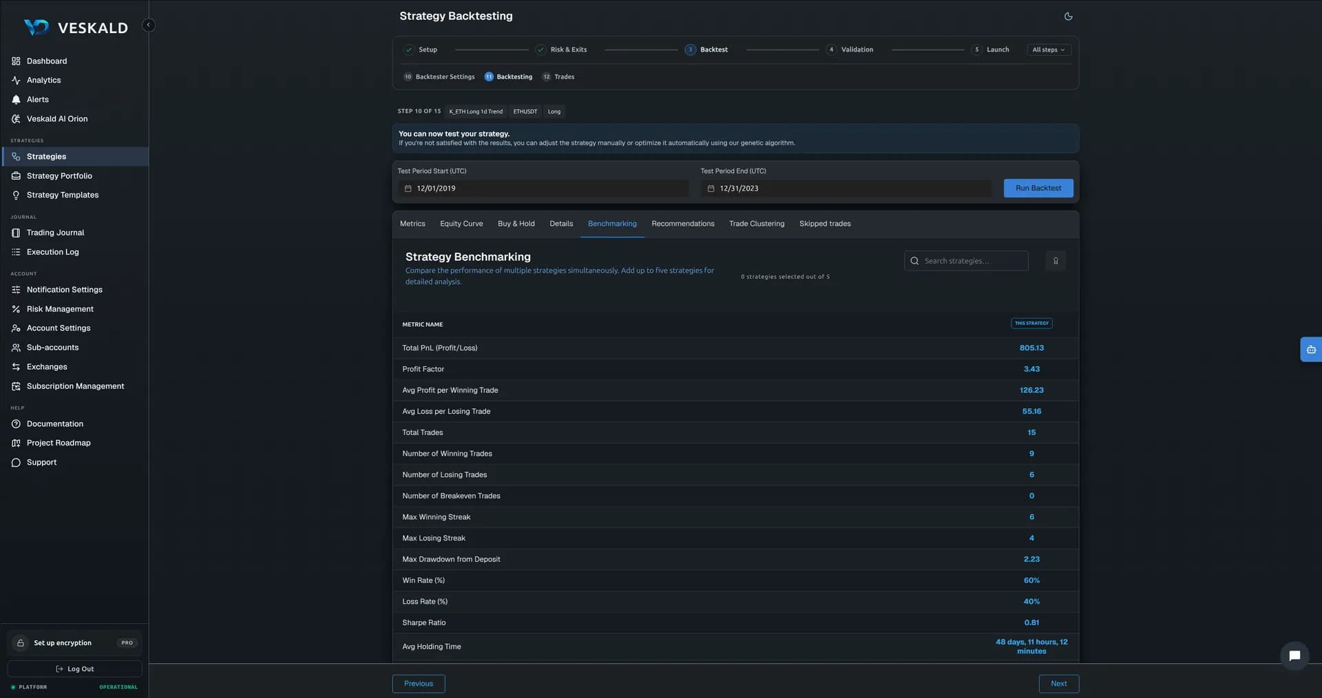Viewport: 1322px width, 698px height.
Task: Click the Long direction tag
Action: point(554,112)
